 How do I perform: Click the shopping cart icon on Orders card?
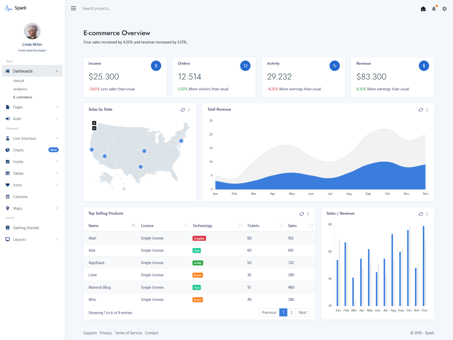click(245, 65)
